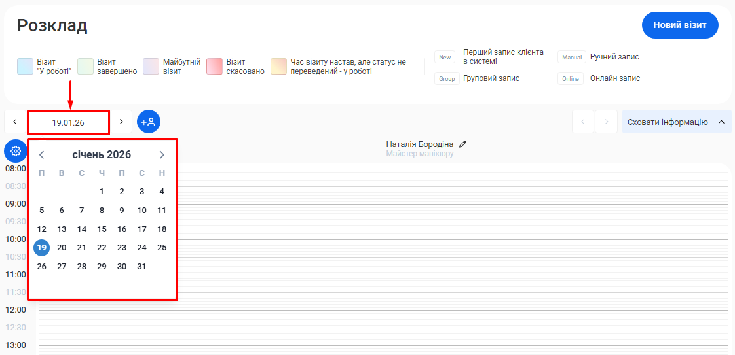This screenshot has width=735, height=355.
Task: Click the red 'Візит скасовано' swatch
Action: (215, 67)
